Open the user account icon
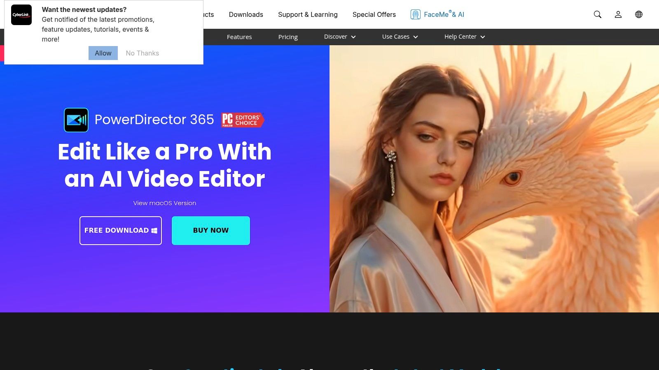 point(618,14)
